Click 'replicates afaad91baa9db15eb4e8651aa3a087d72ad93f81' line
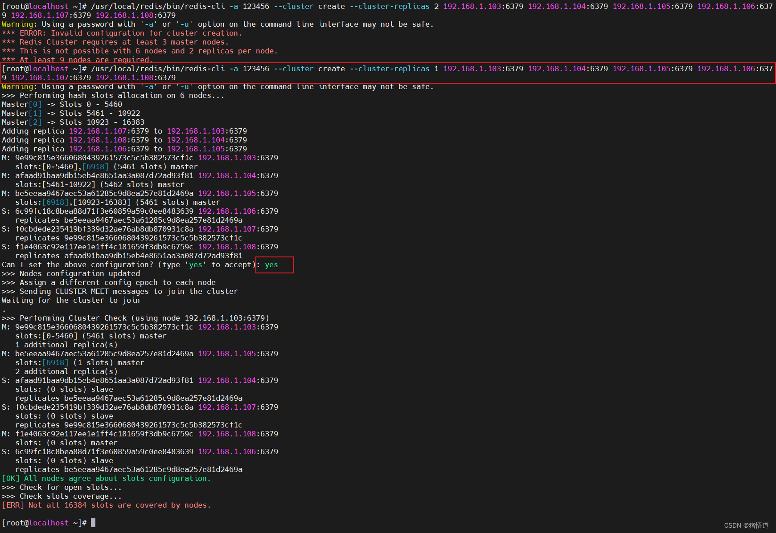This screenshot has width=776, height=533. coord(129,256)
